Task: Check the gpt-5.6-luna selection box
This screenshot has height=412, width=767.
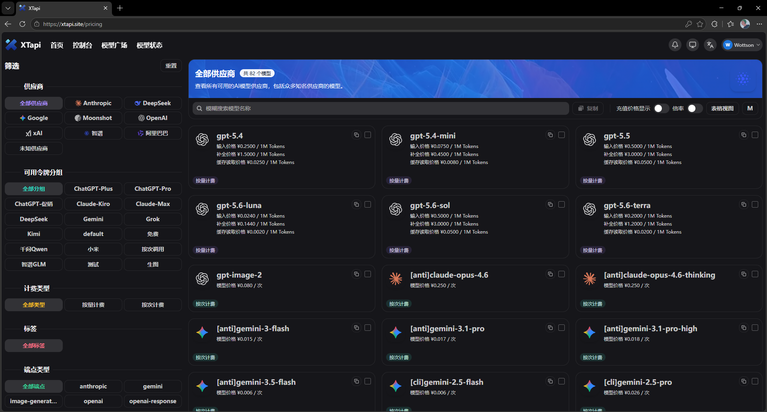Action: point(368,204)
